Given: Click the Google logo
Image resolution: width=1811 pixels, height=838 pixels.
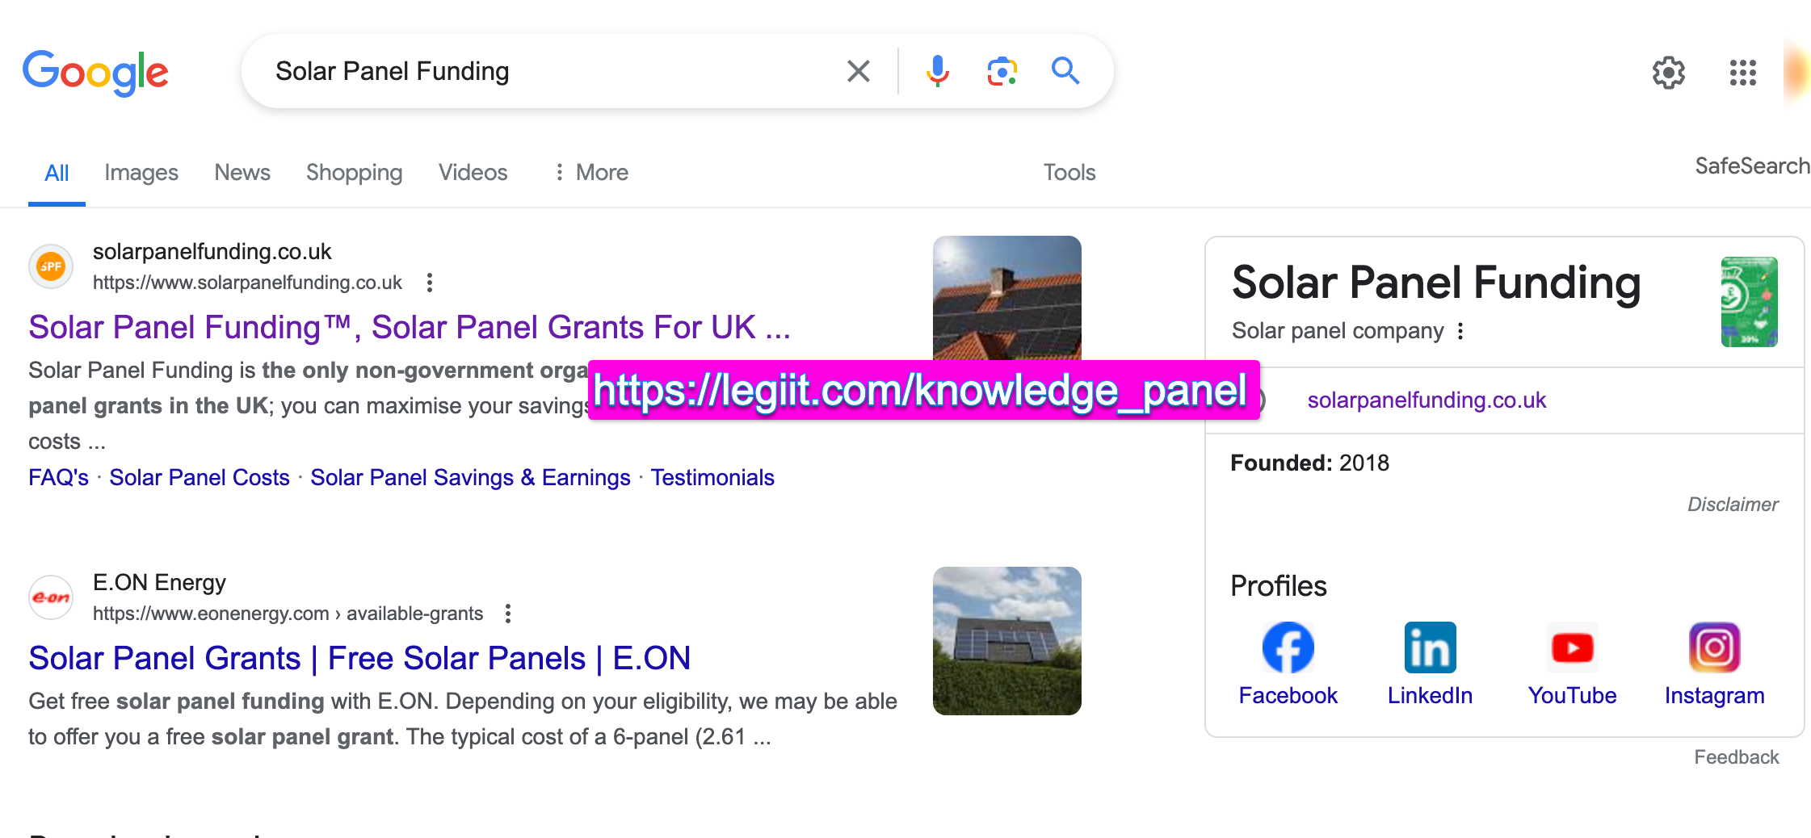Looking at the screenshot, I should pos(95,73).
